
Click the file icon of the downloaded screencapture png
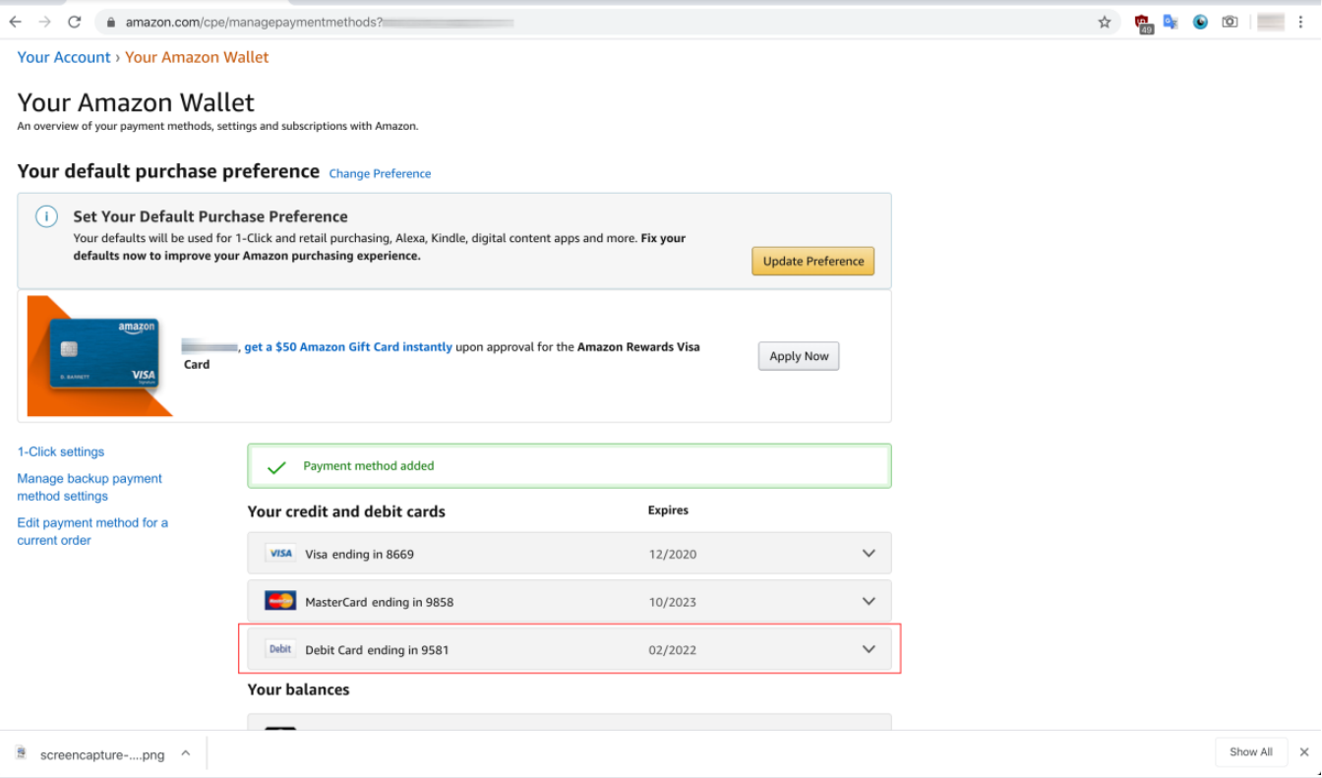22,754
